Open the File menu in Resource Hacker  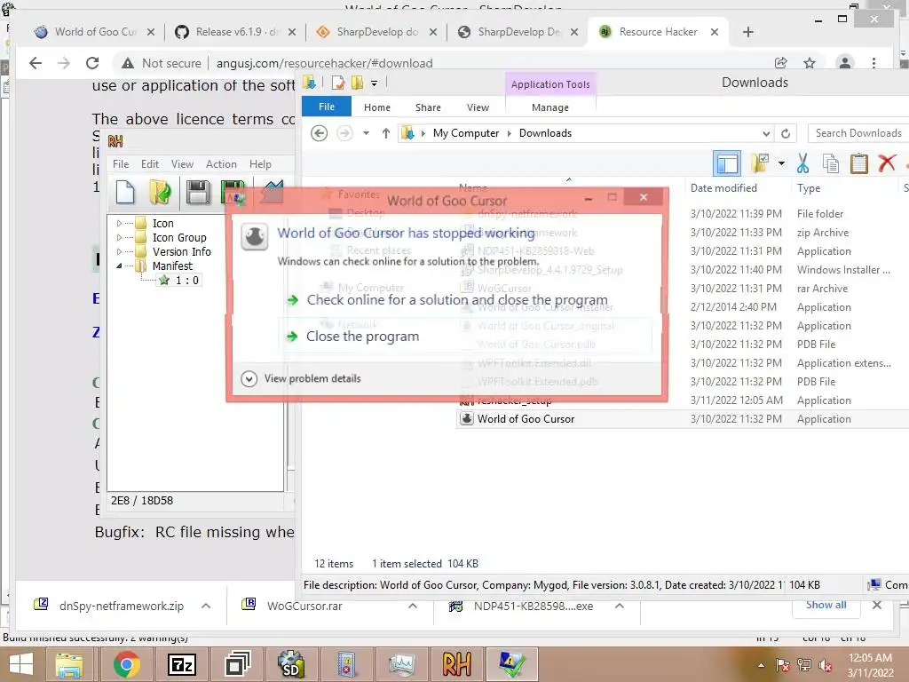[x=121, y=164]
